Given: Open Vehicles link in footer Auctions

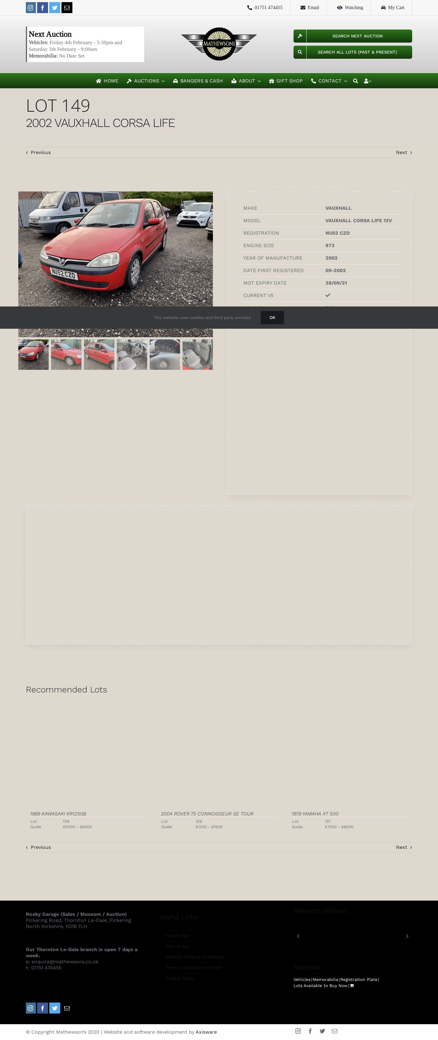Looking at the screenshot, I should 302,979.
